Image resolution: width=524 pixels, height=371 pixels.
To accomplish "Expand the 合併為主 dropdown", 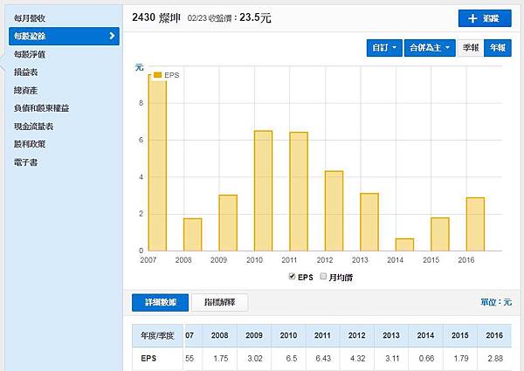I will tap(430, 48).
